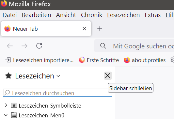Open the Erste Schritte bookmark
Viewport: 174px width, 119px height.
99,60
